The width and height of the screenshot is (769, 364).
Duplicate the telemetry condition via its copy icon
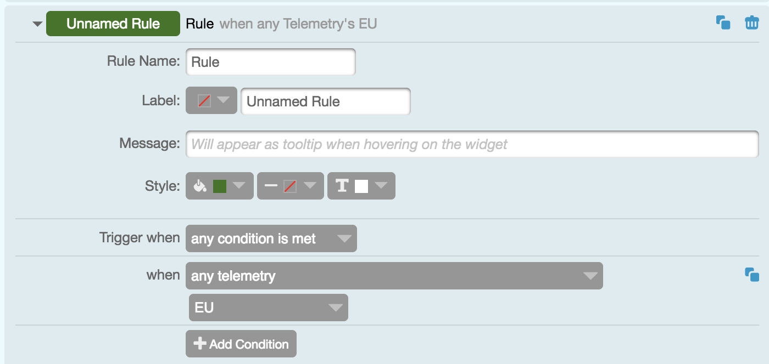tap(752, 276)
